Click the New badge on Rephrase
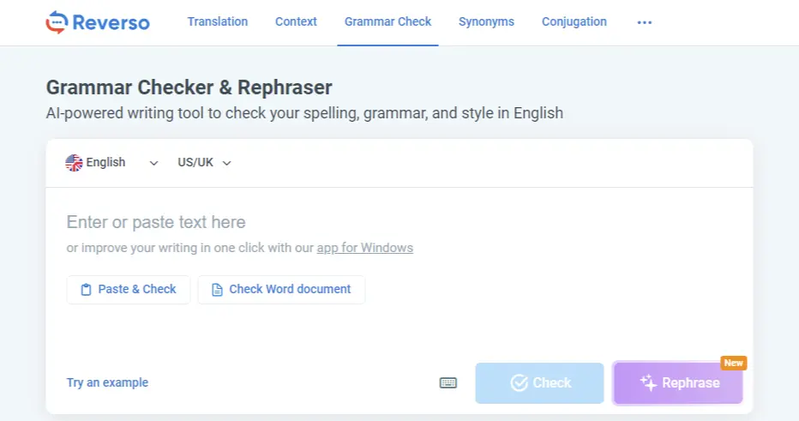The height and width of the screenshot is (421, 799). coord(733,363)
